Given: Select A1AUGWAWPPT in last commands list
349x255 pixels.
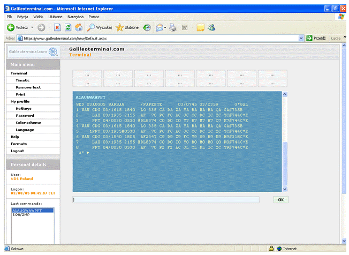Looking at the screenshot, I should click(33, 211).
